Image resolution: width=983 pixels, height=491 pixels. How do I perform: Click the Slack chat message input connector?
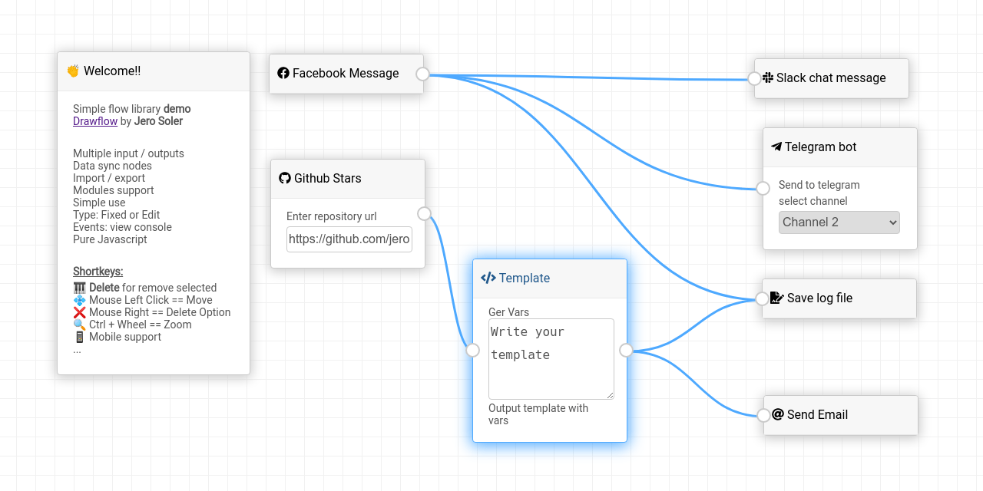[754, 77]
